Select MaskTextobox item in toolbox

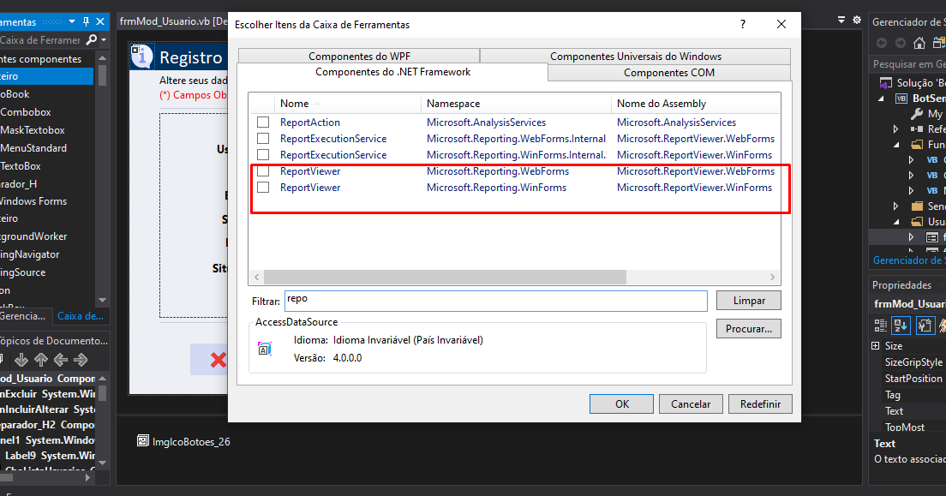32,129
